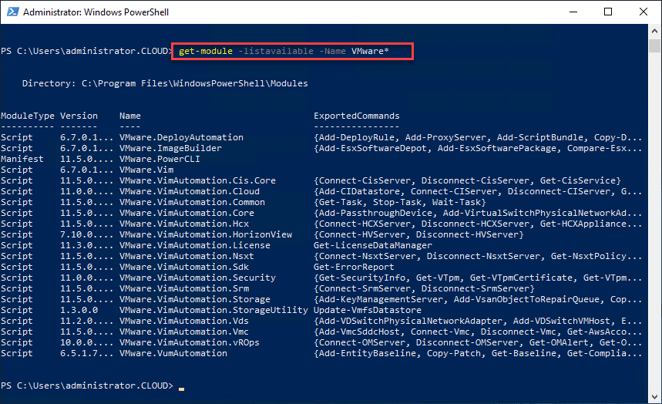Close the Windows PowerShell window
The height and width of the screenshot is (404, 662).
(x=644, y=12)
